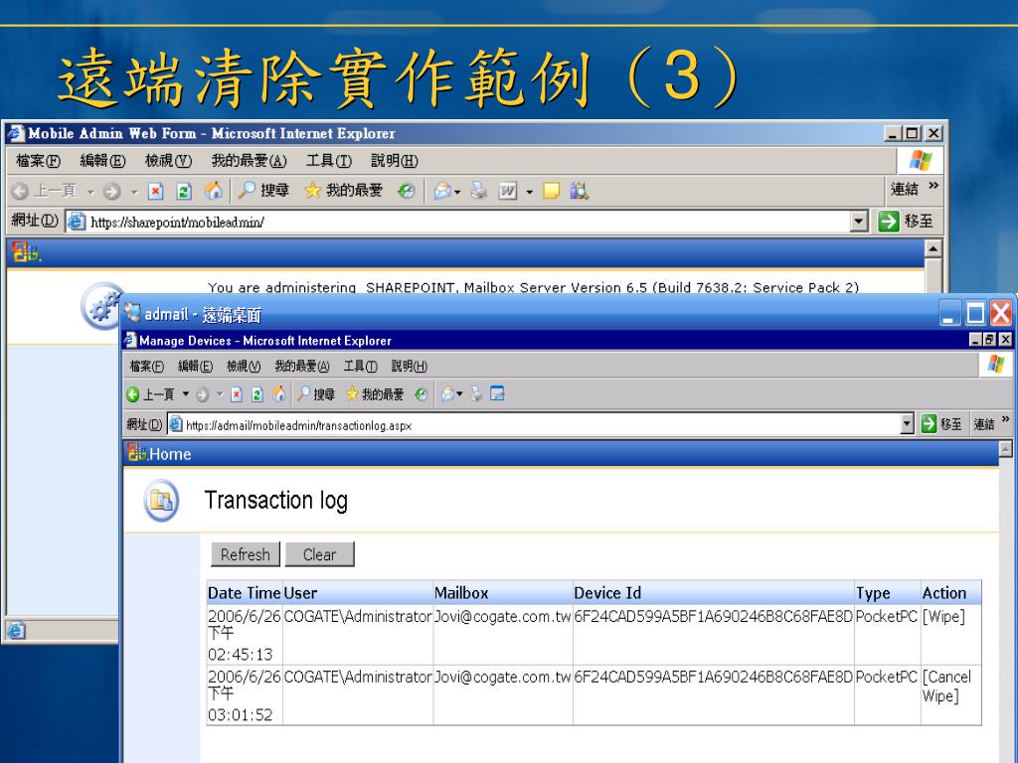Image resolution: width=1018 pixels, height=763 pixels.
Task: Click Edit page icon in Manage Devices toolbar
Action: pyautogui.click(x=497, y=393)
